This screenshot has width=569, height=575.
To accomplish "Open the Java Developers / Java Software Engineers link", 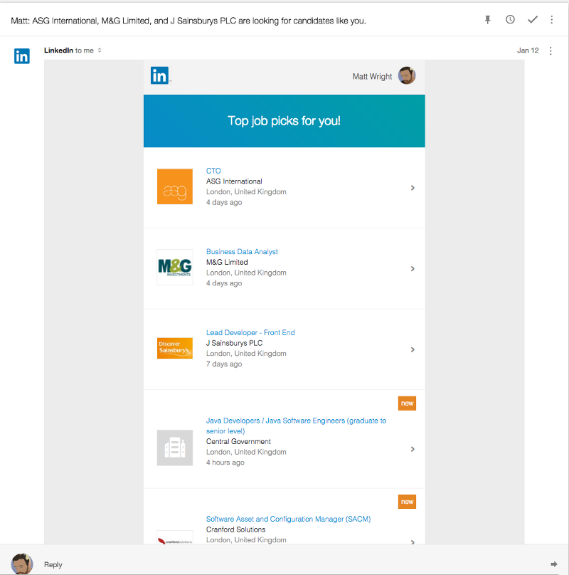I will tap(296, 426).
